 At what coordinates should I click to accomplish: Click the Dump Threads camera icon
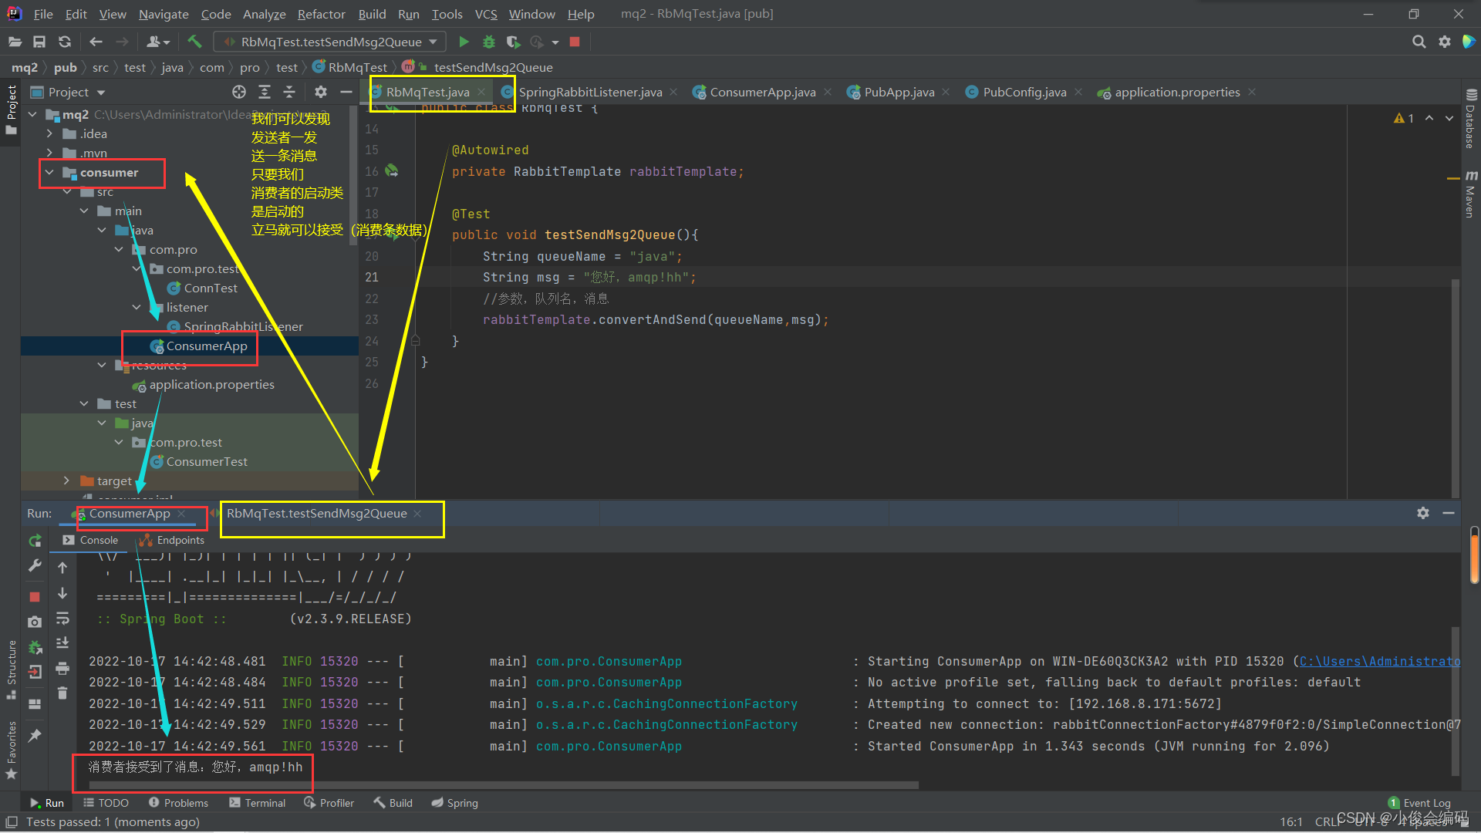click(35, 622)
